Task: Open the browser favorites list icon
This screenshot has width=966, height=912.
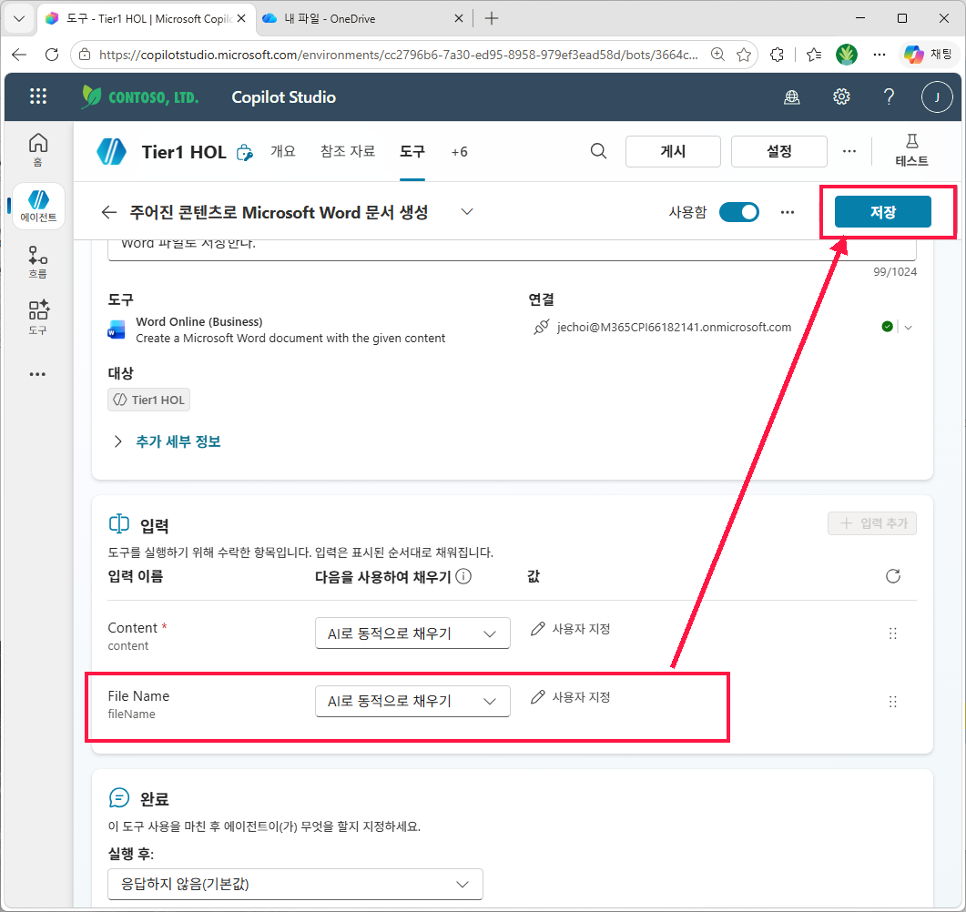Action: (x=814, y=55)
